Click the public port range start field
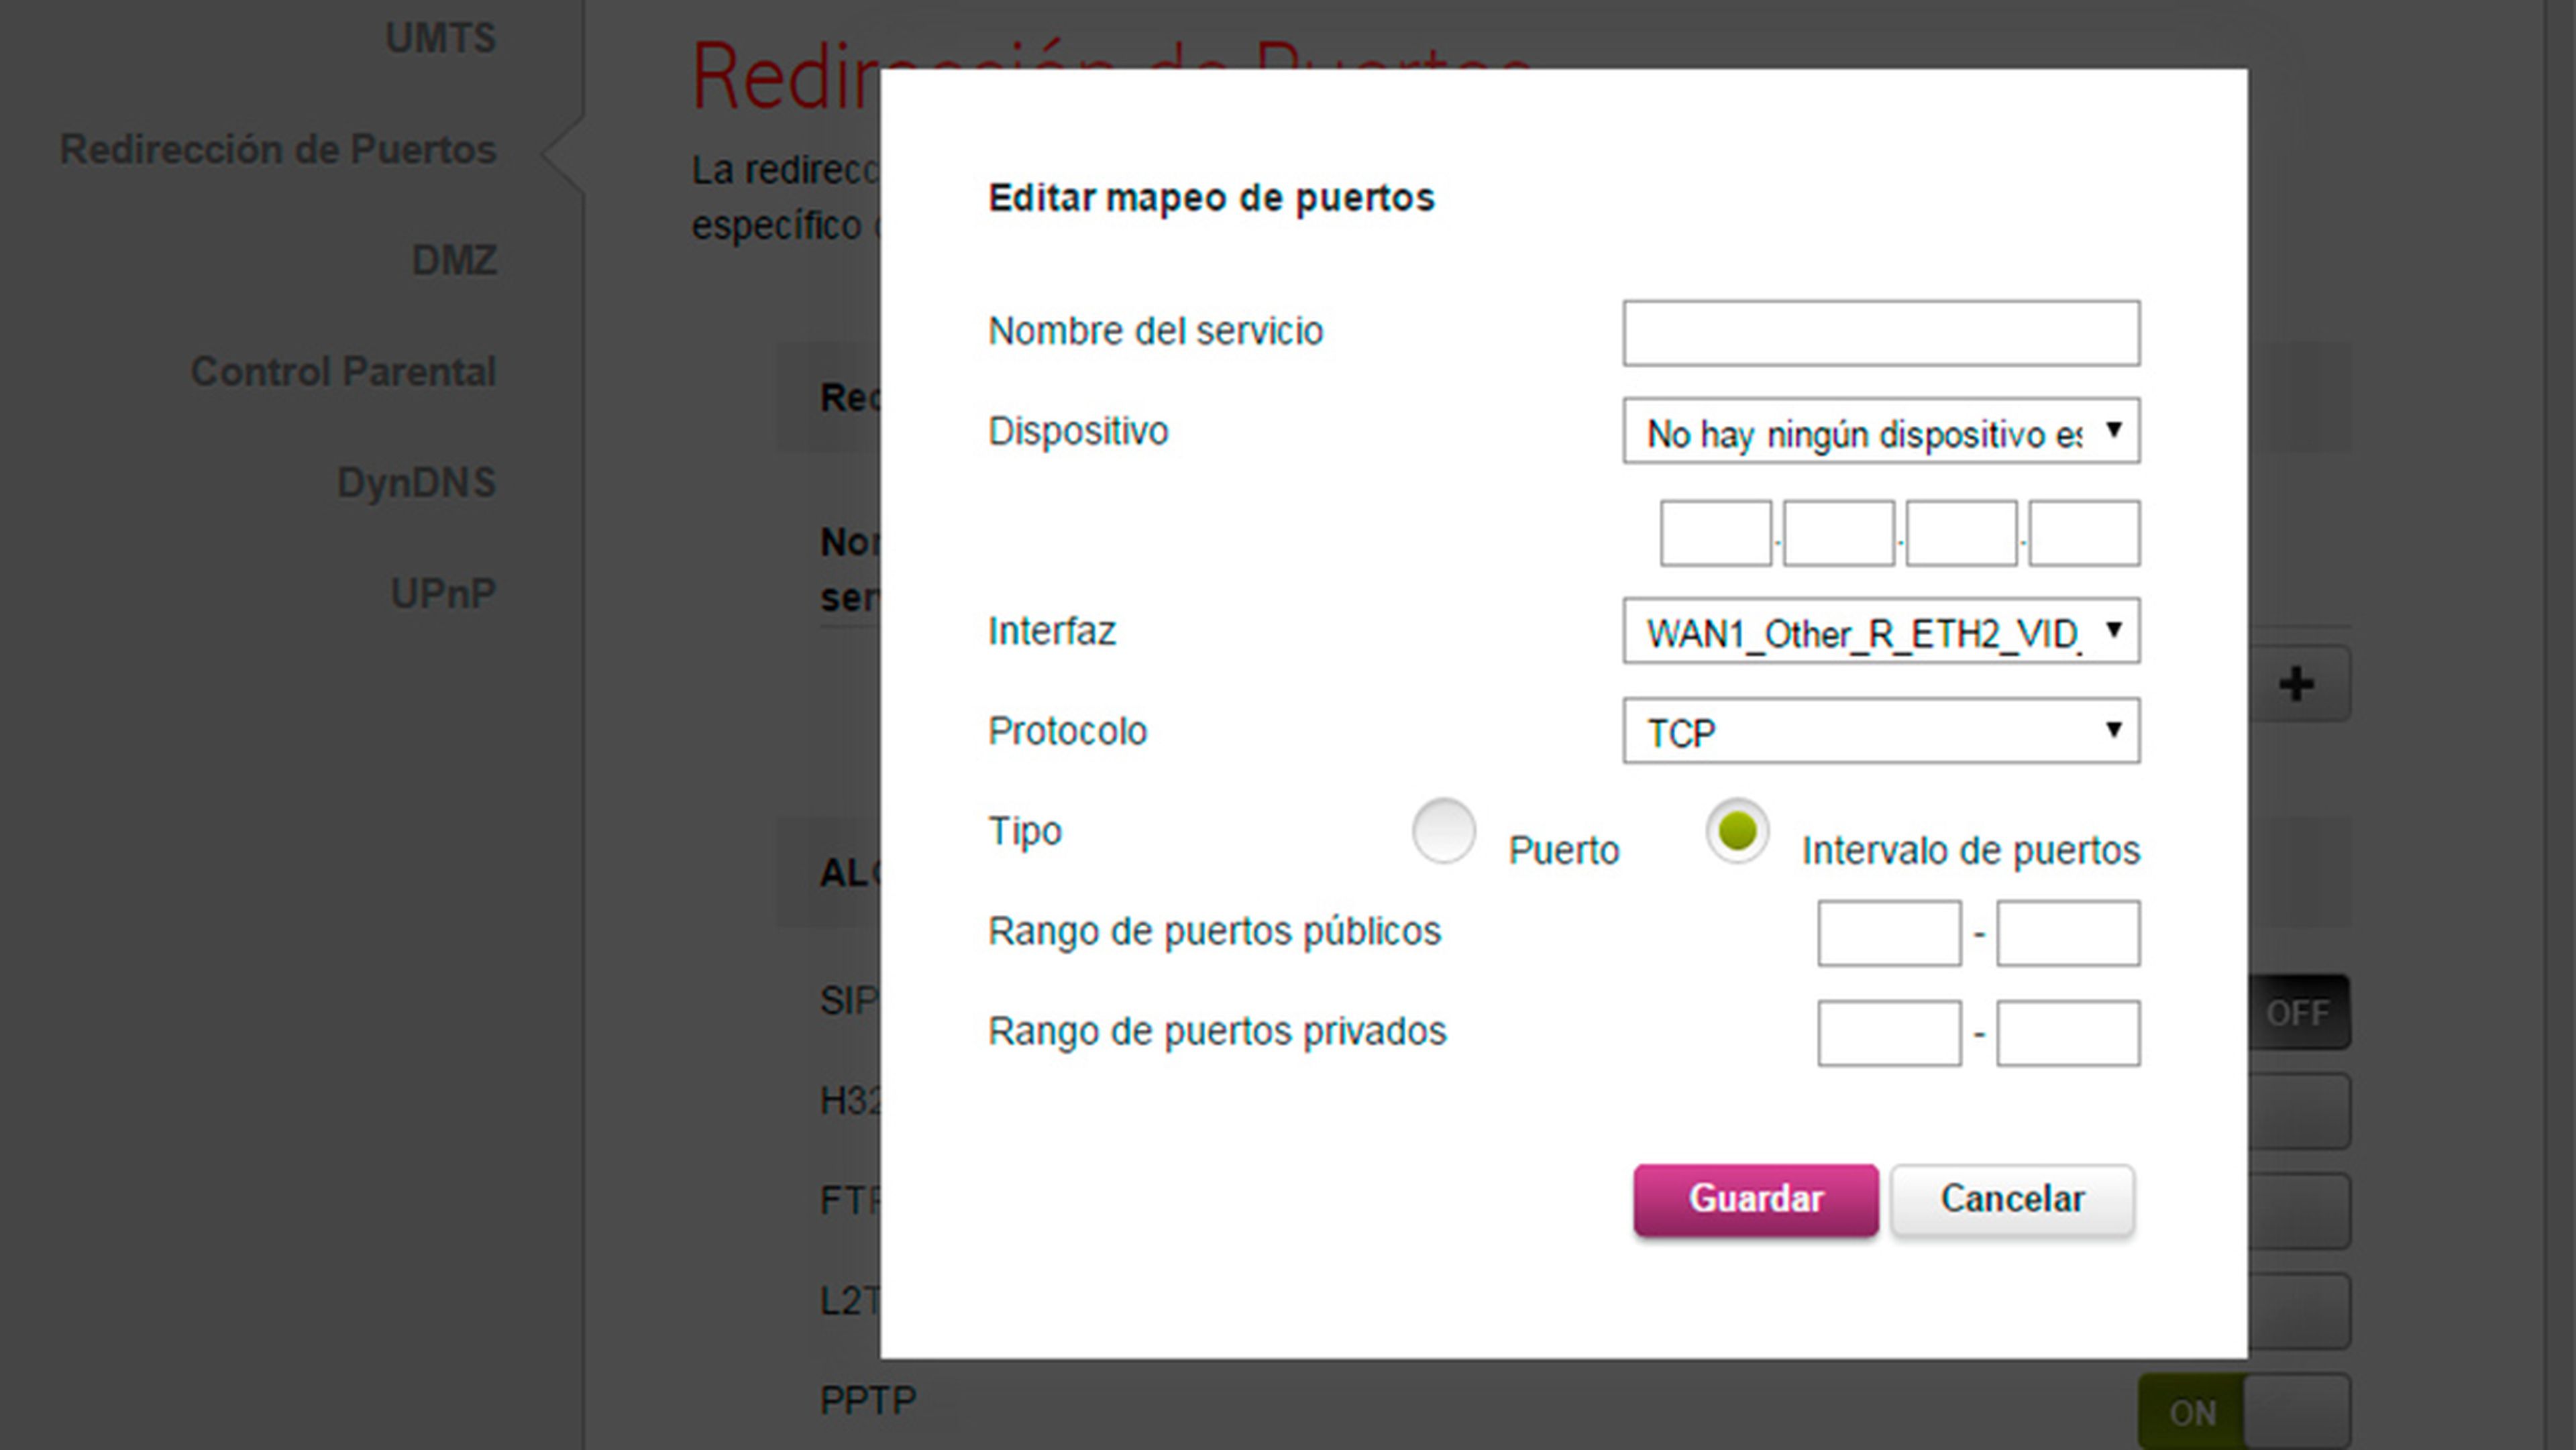The width and height of the screenshot is (2576, 1450). pyautogui.click(x=1889, y=933)
